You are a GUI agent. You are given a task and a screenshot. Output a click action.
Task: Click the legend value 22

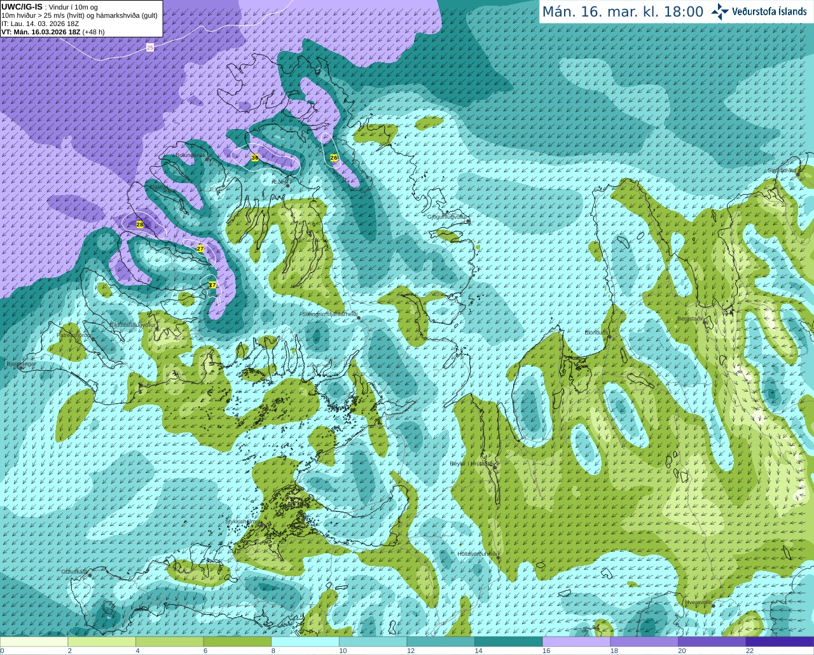750,651
